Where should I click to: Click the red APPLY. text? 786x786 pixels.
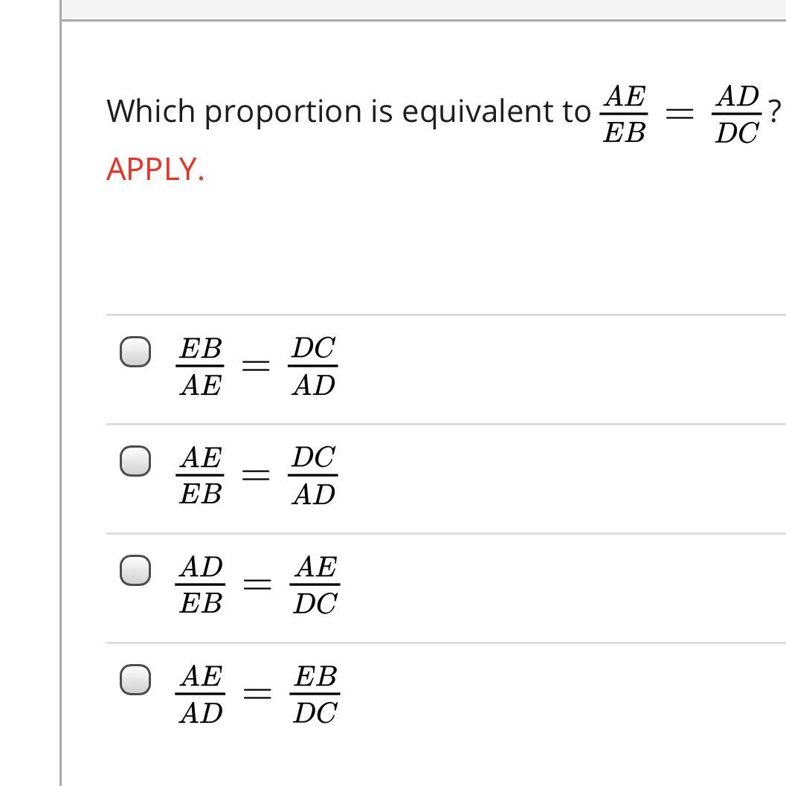tap(155, 170)
